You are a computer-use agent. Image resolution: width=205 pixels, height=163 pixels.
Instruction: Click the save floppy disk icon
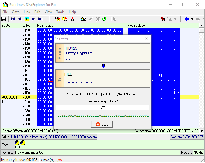[4, 19]
